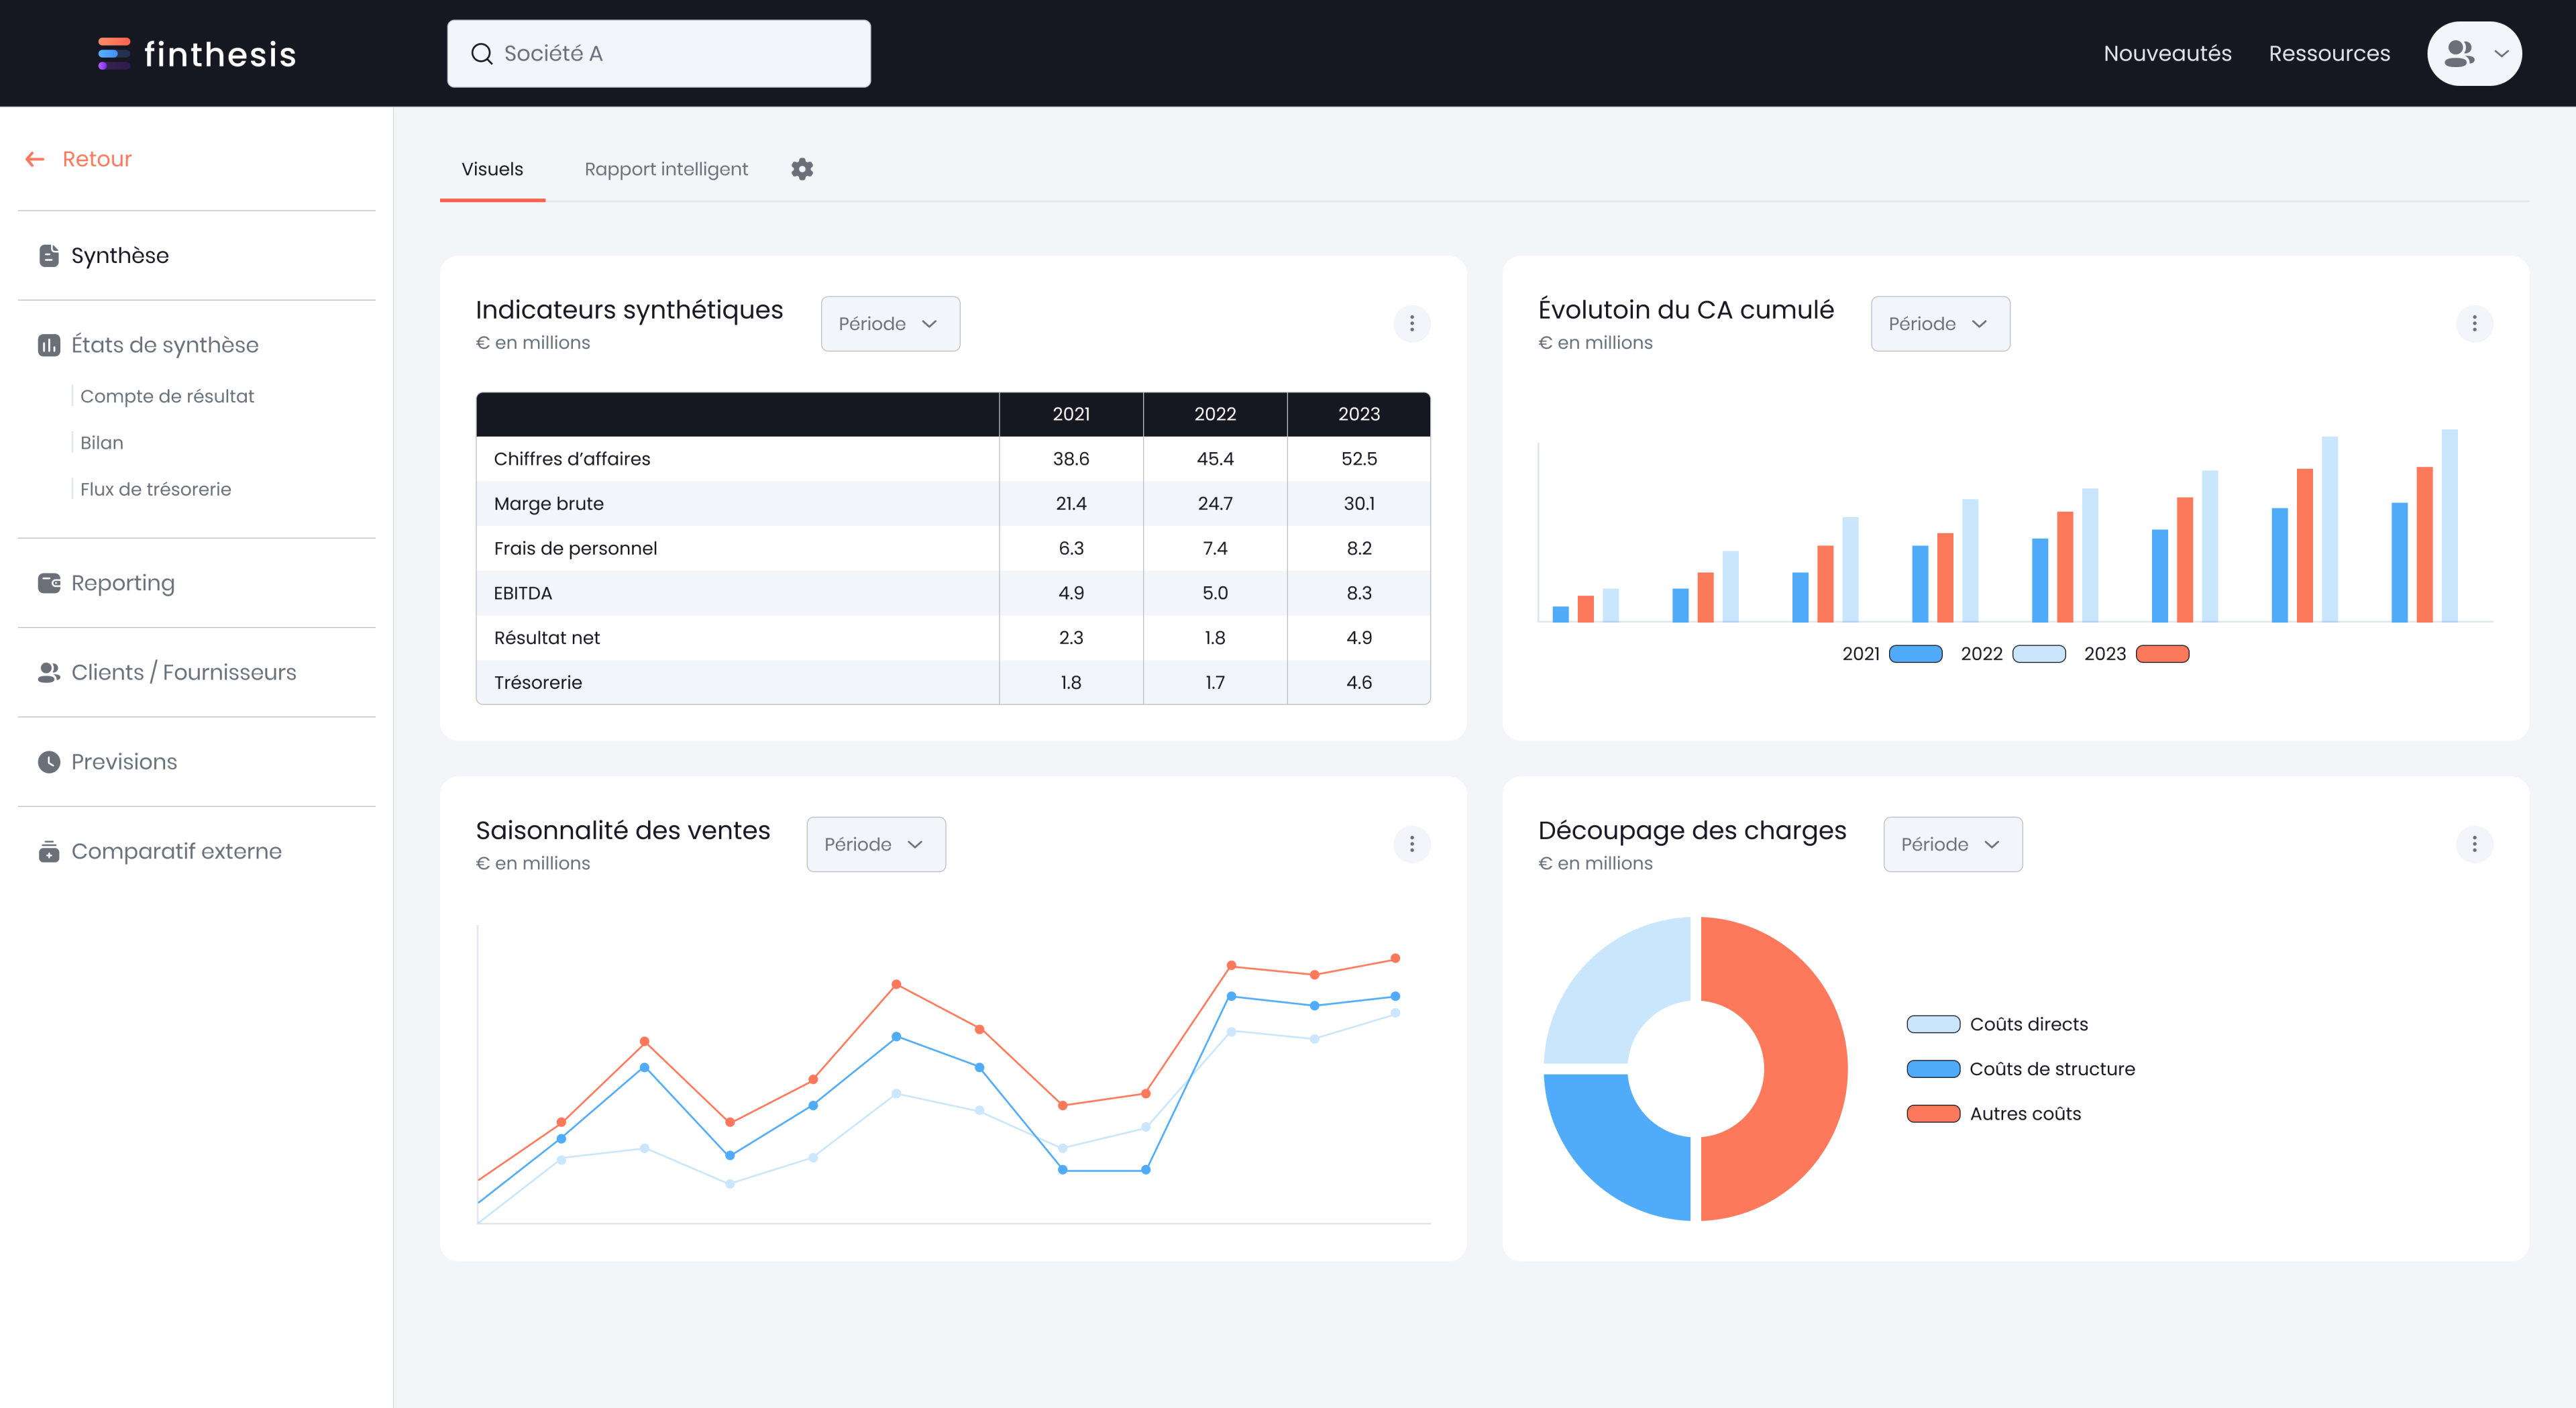This screenshot has width=2576, height=1408.
Task: Click the Retour link
Action: coord(97,159)
